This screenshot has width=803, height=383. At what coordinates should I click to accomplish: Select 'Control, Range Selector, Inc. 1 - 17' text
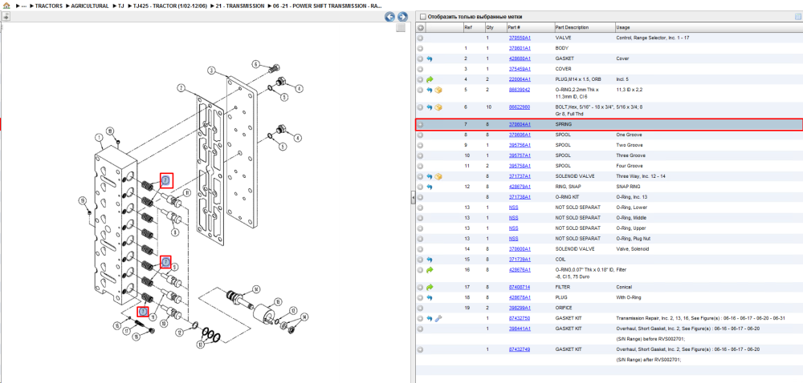point(653,38)
